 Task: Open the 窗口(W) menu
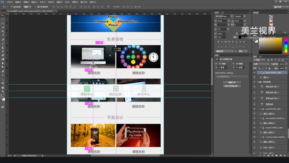(x=84, y=2)
